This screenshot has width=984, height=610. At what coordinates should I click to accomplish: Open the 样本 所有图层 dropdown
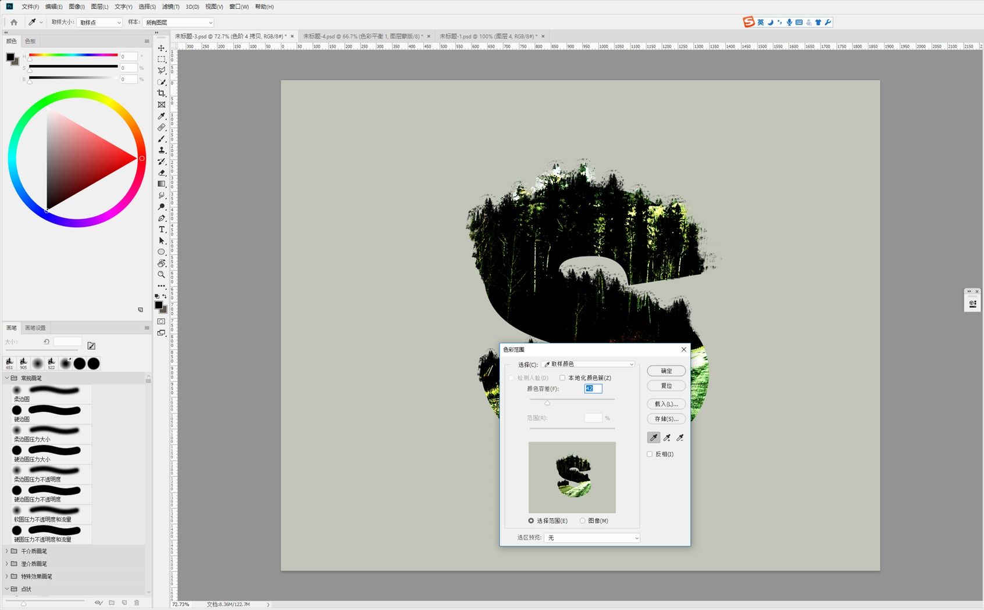(x=179, y=23)
